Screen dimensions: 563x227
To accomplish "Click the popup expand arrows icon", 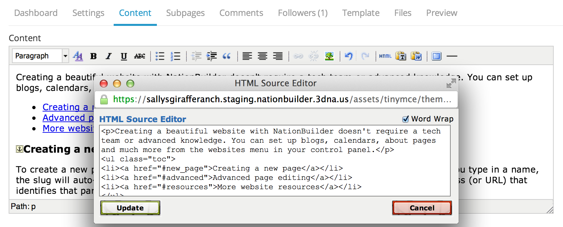I will tap(451, 83).
